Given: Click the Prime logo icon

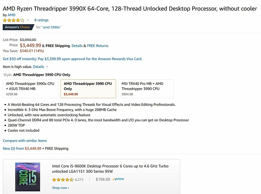Looking at the screenshot, I should coord(119,180).
